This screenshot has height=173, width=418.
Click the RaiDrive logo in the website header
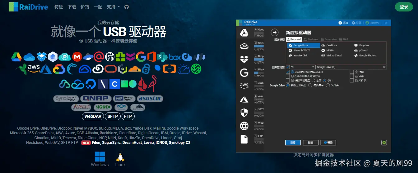(x=29, y=7)
